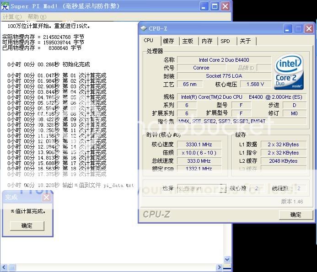Click the 18.328秒 pi_data.txt output line
The height and width of the screenshot is (272, 317).
click(x=70, y=185)
